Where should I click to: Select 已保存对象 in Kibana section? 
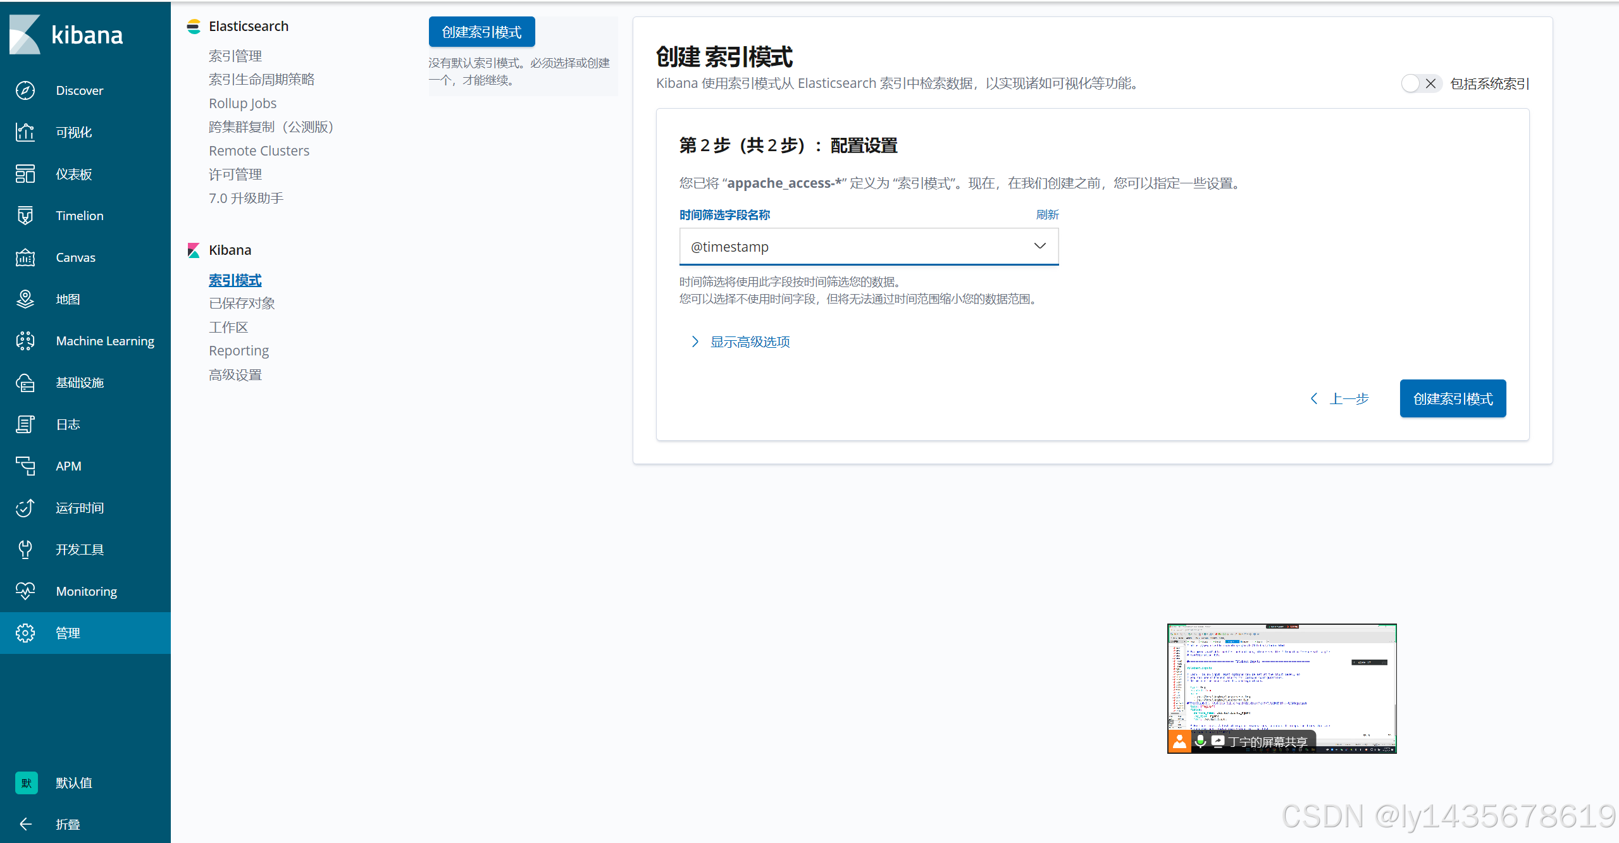tap(242, 304)
